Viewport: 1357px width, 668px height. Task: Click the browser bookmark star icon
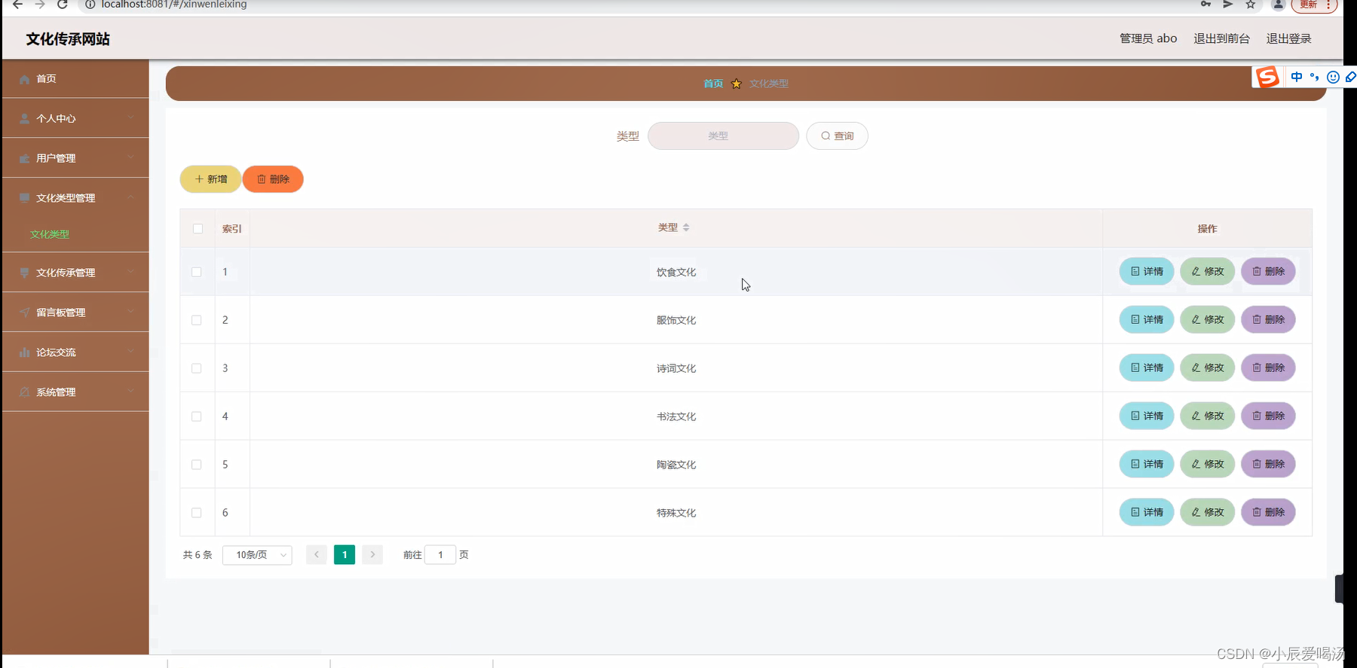1251,5
